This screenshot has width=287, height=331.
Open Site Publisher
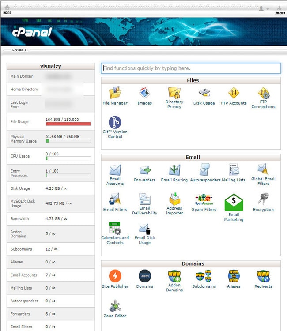[x=115, y=276]
